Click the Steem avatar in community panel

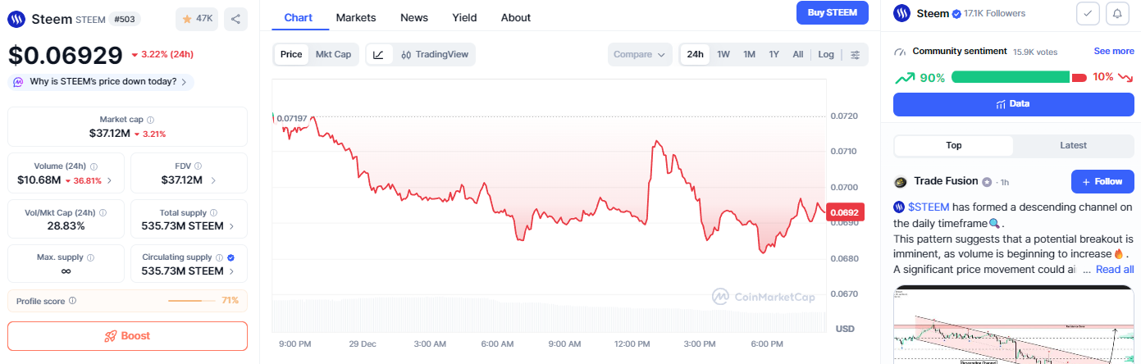coord(902,13)
